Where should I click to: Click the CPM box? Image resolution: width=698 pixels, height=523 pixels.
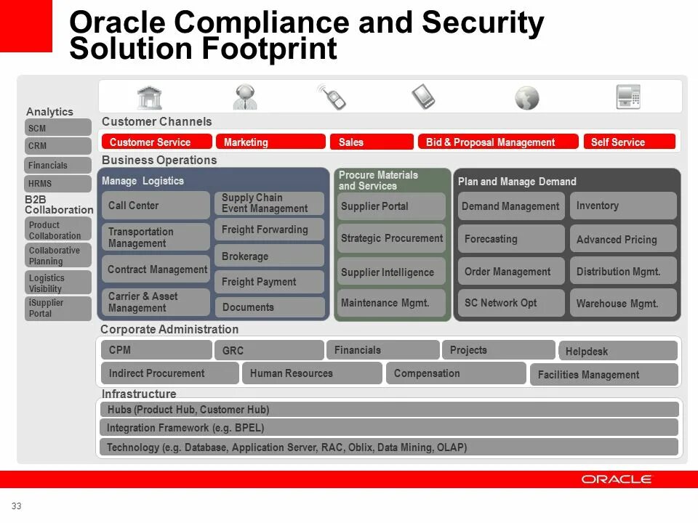157,350
